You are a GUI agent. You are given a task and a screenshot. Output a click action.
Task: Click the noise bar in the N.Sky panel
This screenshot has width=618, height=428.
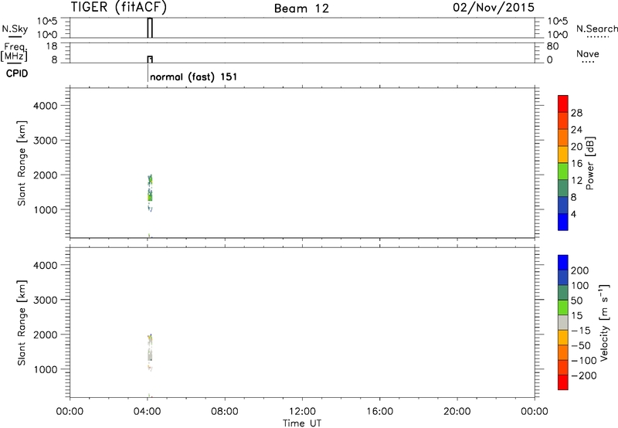tap(150, 28)
